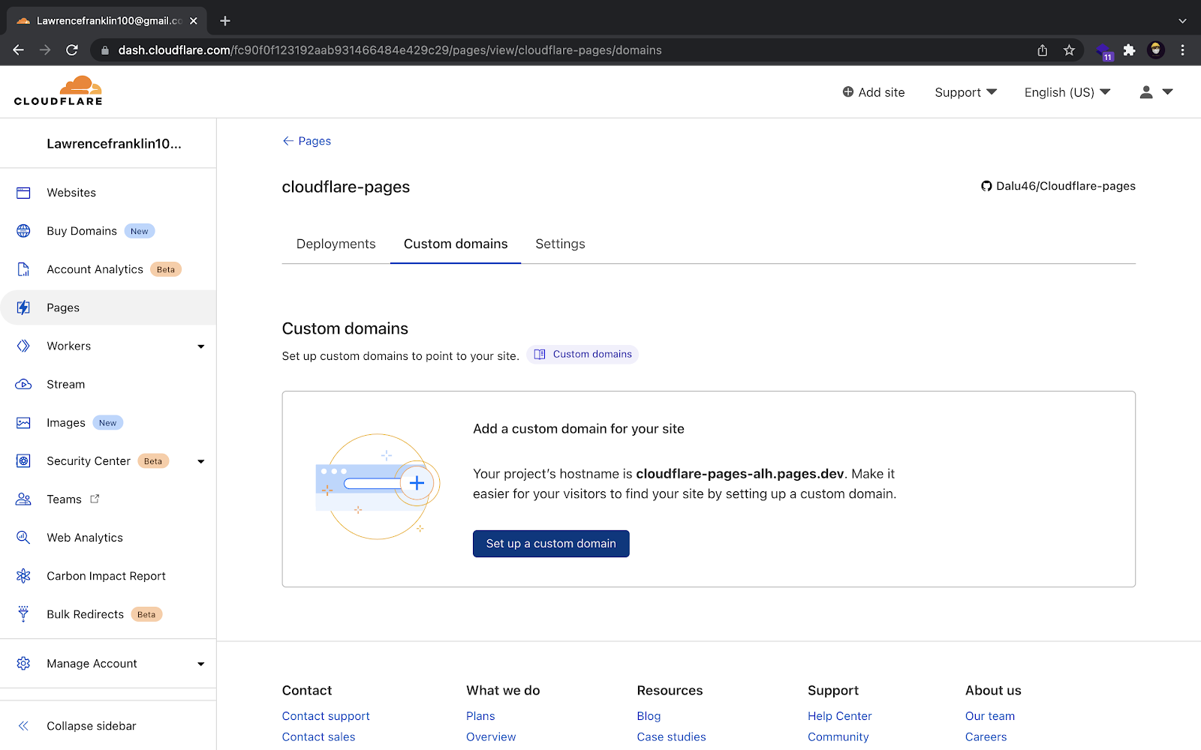Bookmark this page with star icon
Screen dimensions: 1201x750
tap(1069, 50)
